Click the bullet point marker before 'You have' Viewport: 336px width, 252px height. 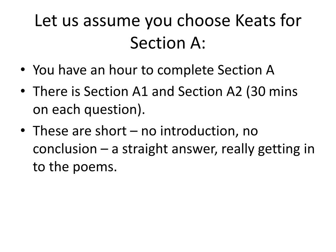tap(23, 70)
